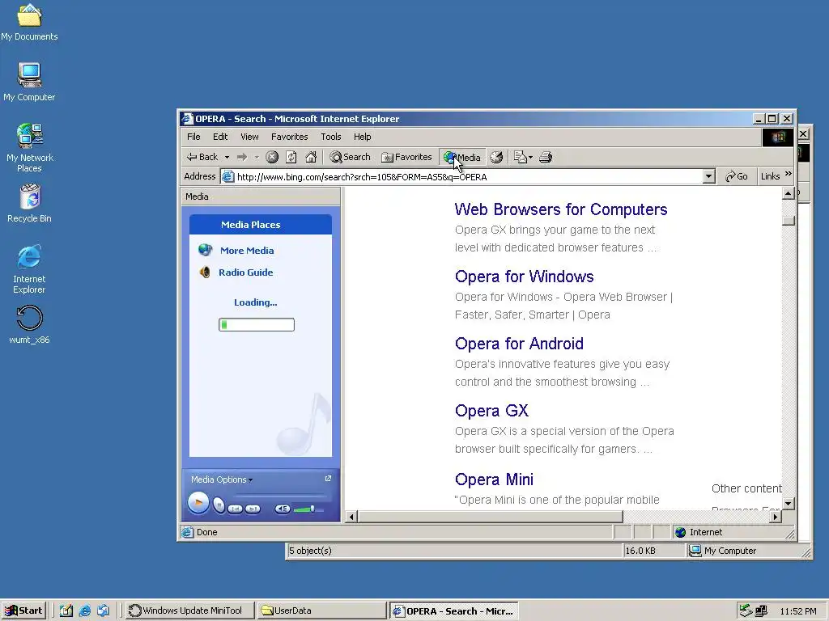Click inside the Address bar URL field
The width and height of the screenshot is (829, 621).
(468, 177)
